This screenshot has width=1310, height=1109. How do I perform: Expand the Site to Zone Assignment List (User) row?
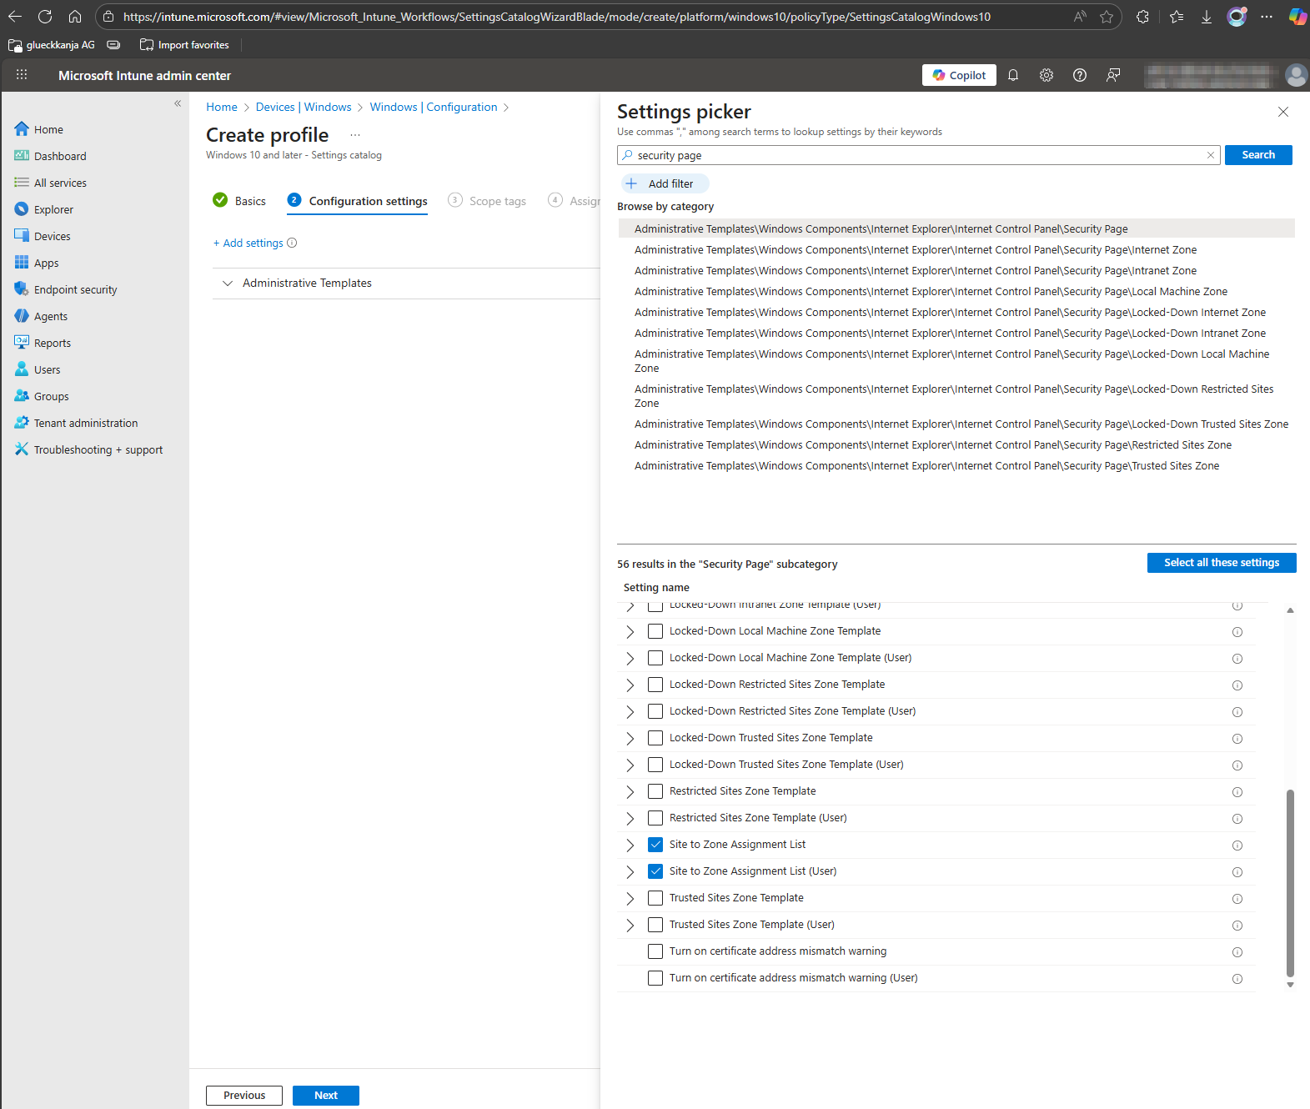point(630,871)
